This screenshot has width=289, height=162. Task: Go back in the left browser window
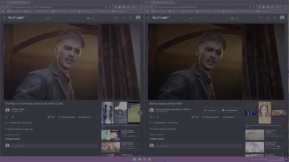(3, 7)
